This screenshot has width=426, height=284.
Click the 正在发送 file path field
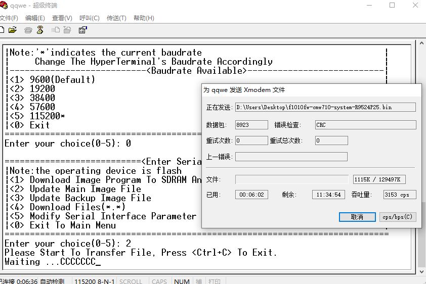click(325, 107)
